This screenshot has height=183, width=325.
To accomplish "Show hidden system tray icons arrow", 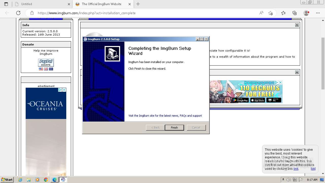I will (283, 179).
